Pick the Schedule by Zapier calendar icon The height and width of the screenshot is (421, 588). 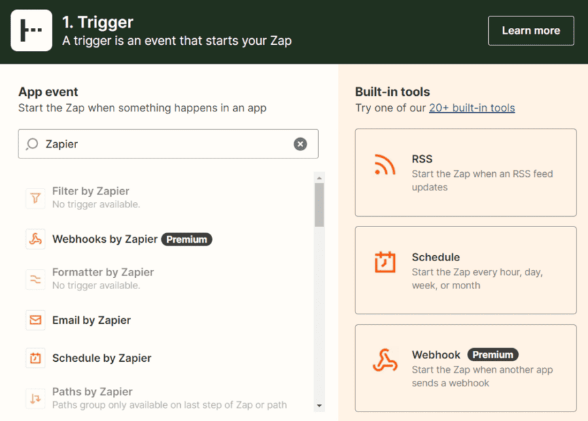[35, 358]
